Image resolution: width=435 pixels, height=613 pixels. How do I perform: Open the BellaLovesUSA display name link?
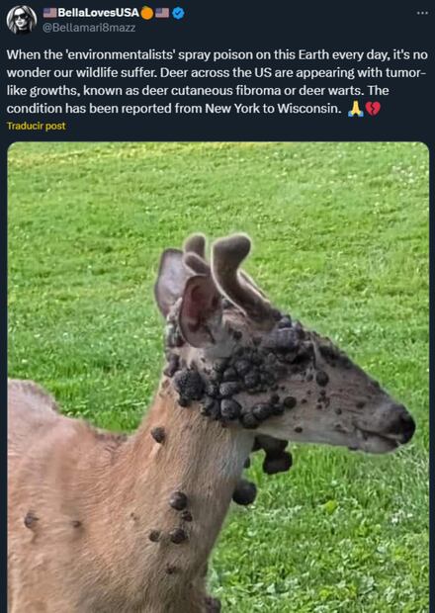pyautogui.click(x=99, y=13)
